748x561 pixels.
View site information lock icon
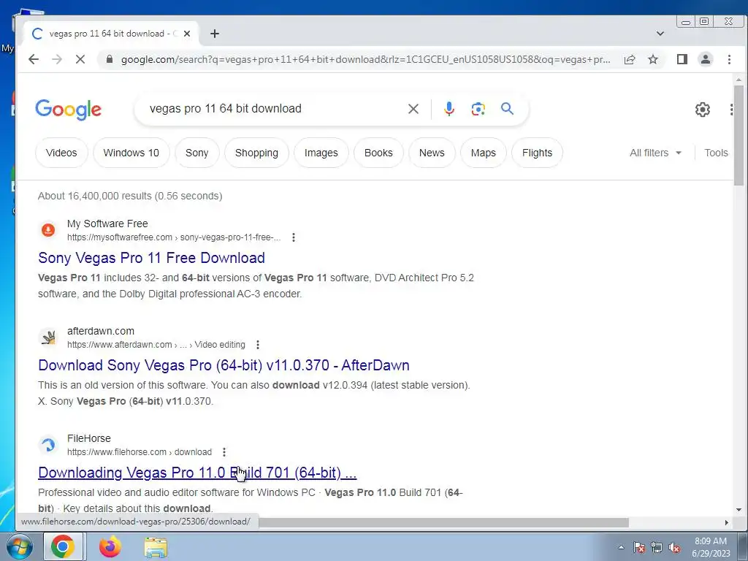tap(110, 59)
